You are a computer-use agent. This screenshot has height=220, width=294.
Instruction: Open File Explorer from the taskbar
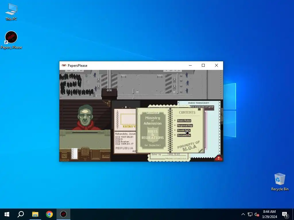click(x=35, y=214)
